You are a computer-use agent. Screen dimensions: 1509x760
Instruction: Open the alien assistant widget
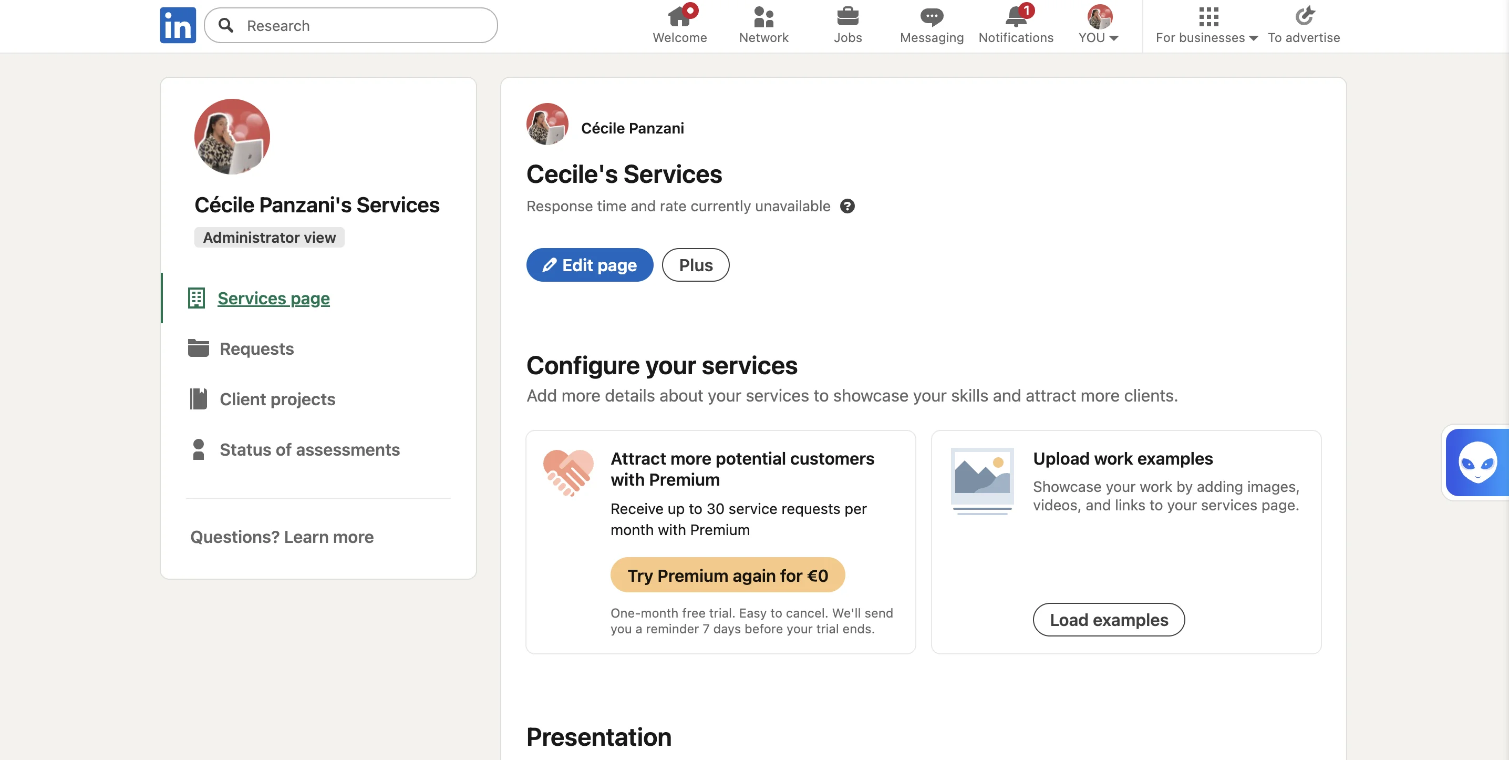[1476, 463]
